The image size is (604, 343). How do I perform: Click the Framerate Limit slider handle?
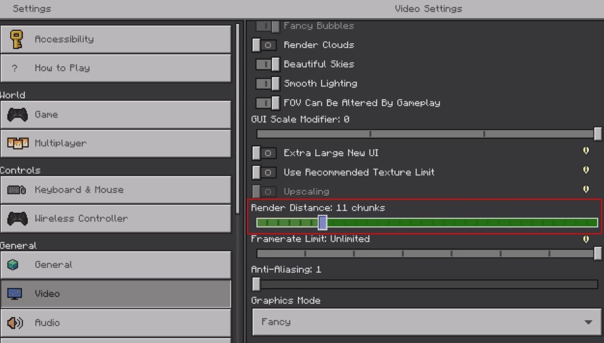coord(598,253)
